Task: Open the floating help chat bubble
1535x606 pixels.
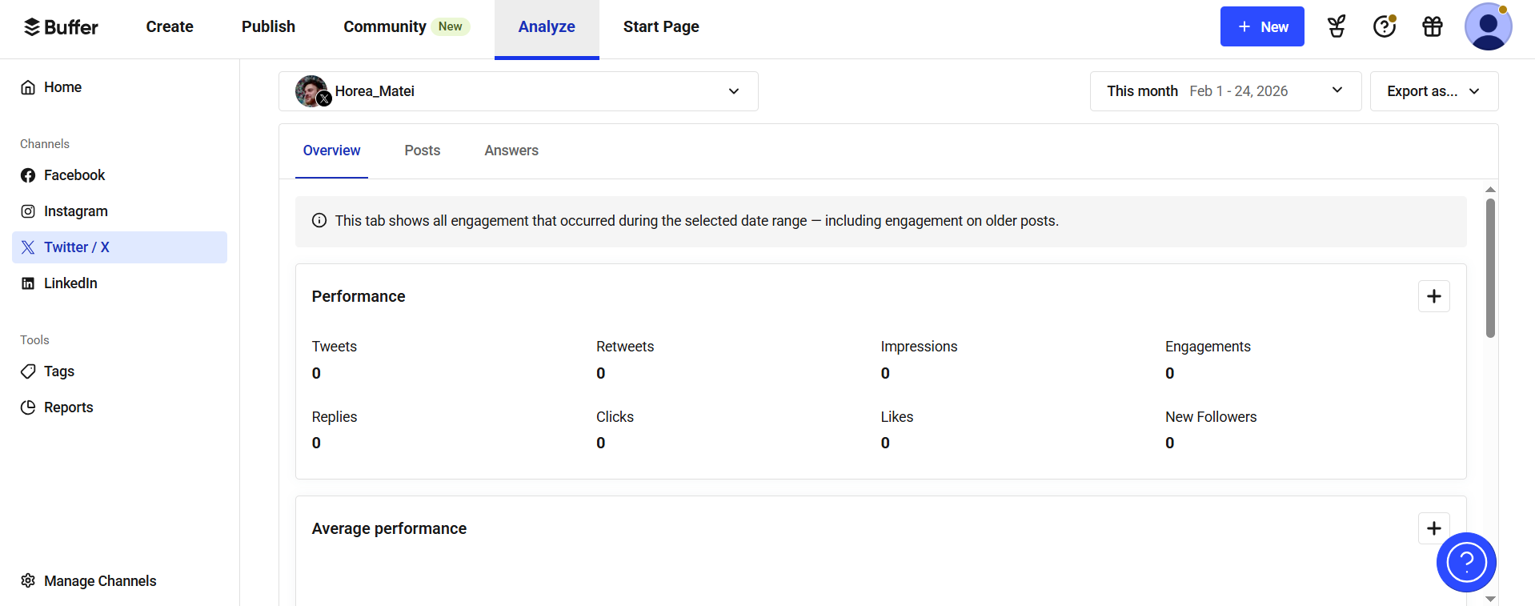Action: point(1466,562)
